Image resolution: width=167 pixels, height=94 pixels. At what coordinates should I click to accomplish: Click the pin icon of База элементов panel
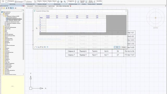click(x=22, y=6)
